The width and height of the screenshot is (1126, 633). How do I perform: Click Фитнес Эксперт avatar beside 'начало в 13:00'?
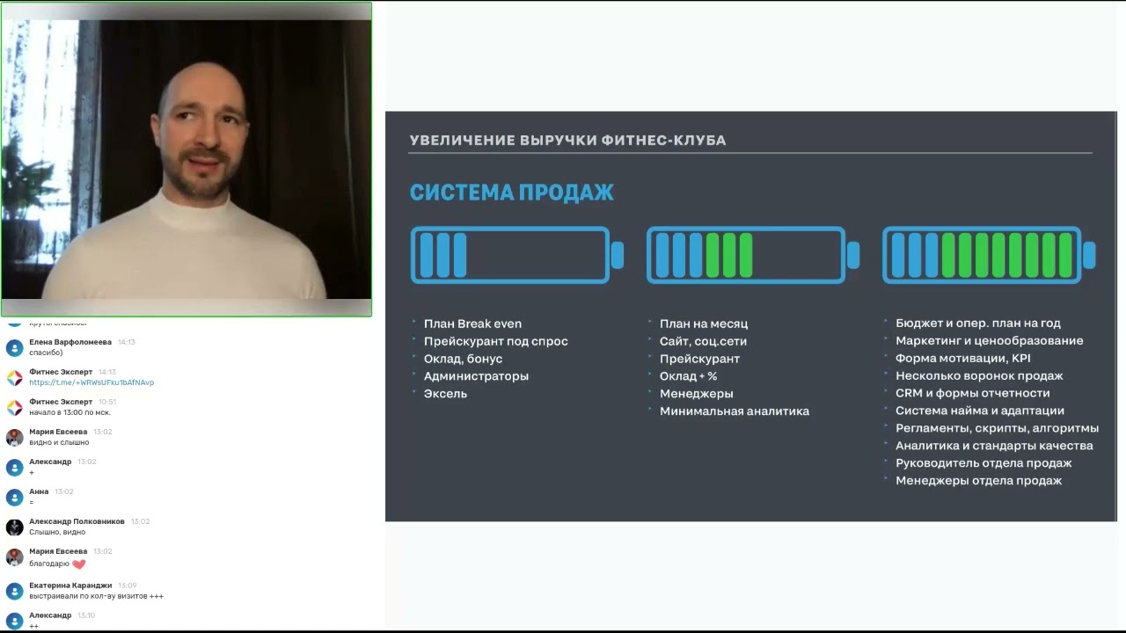(14, 407)
